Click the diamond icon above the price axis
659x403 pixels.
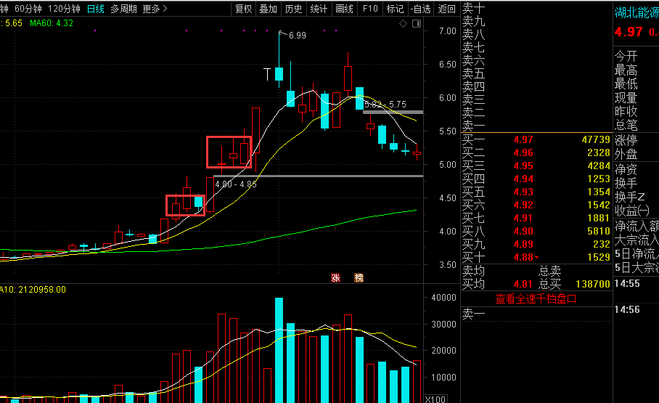tap(403, 24)
